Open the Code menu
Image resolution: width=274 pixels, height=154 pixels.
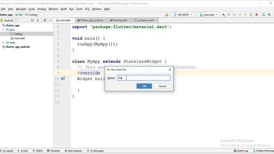pos(32,9)
